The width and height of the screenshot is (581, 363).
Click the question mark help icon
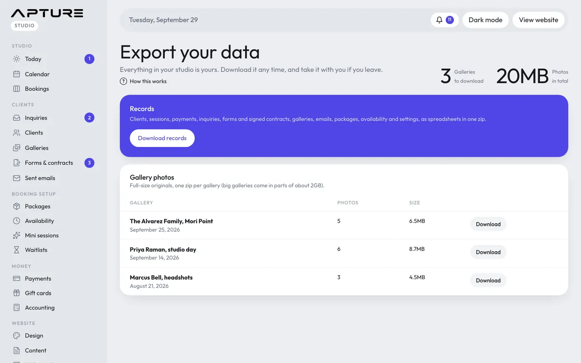pyautogui.click(x=123, y=81)
